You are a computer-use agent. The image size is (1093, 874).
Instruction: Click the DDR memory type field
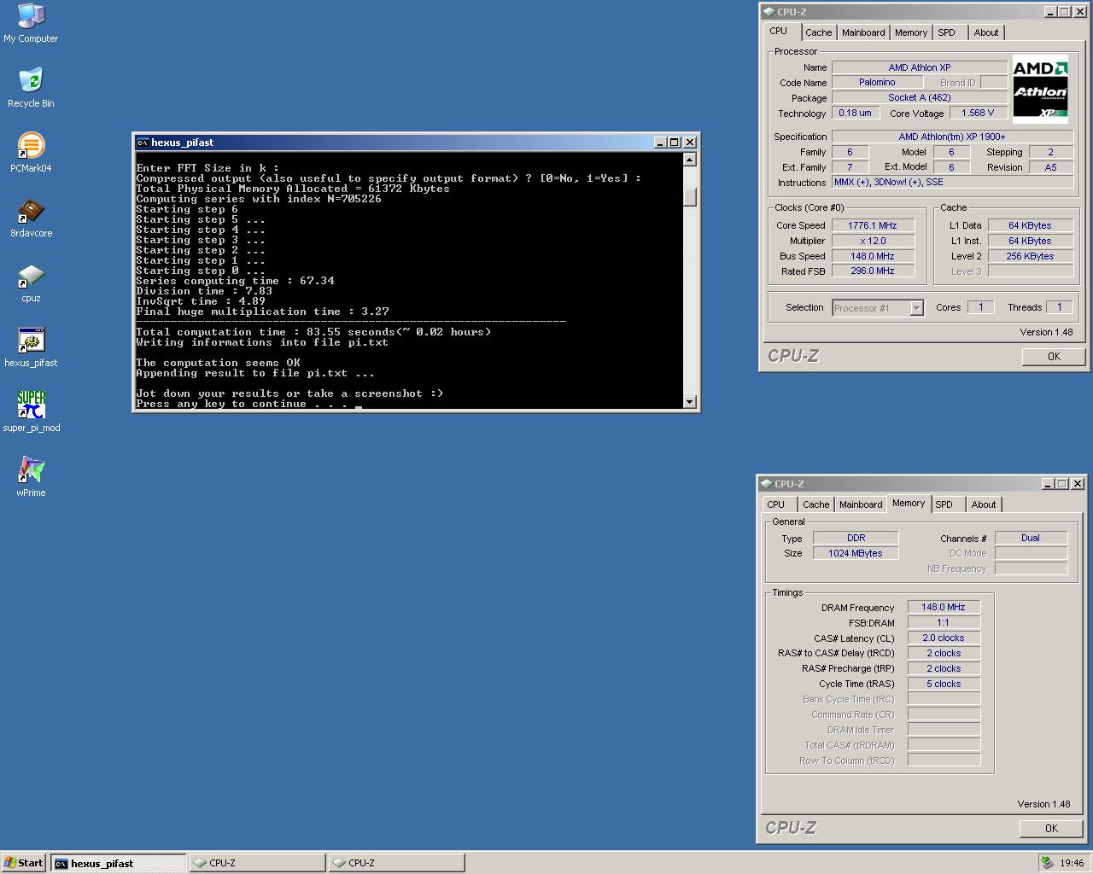(856, 538)
